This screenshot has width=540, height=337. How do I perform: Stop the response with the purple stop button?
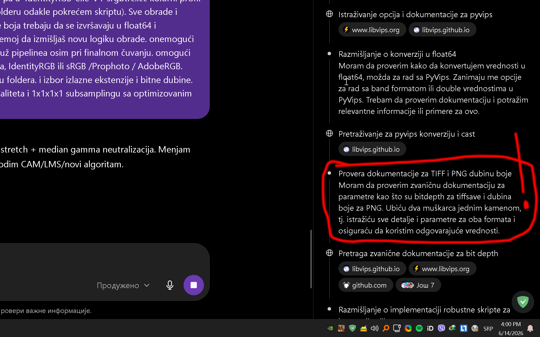[x=194, y=285]
